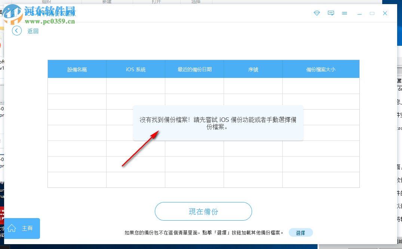This screenshot has height=249, width=402.
Task: Click 打开 in the background window toolbar
Action: point(157,1)
